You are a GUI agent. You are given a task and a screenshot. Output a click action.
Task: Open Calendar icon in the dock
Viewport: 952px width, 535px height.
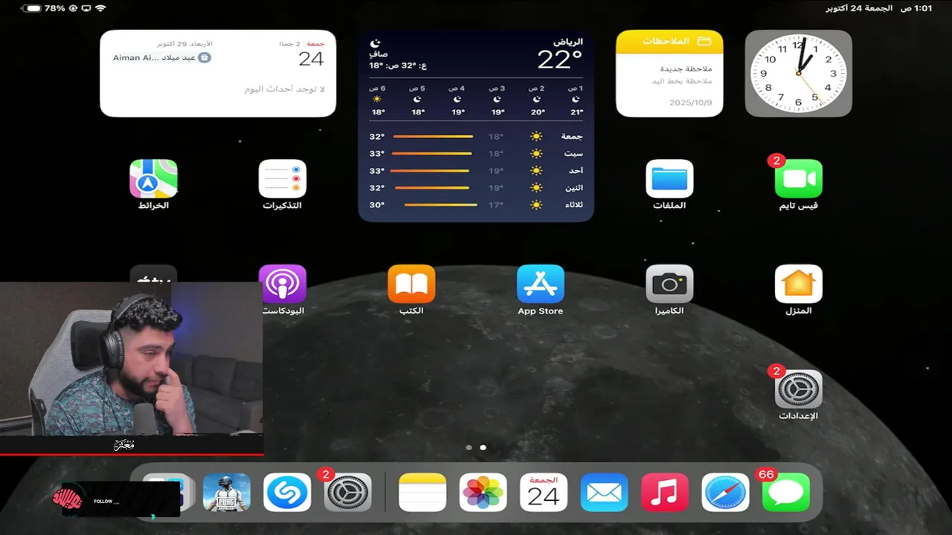point(544,492)
